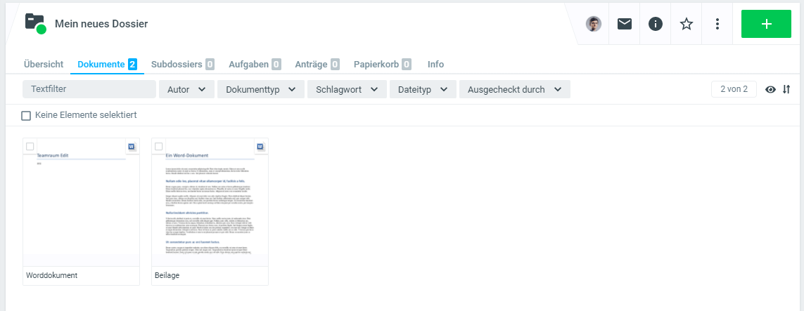Viewport: 804px width, 311px height.
Task: Switch to the Subdossiers tab
Action: 182,64
